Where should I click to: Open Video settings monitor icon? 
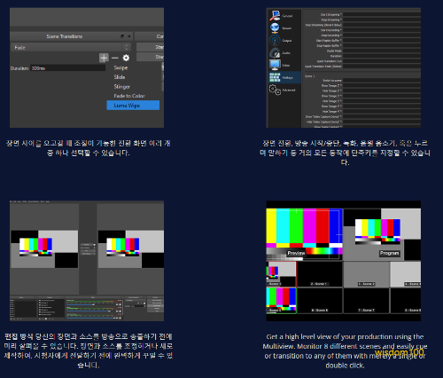275,65
